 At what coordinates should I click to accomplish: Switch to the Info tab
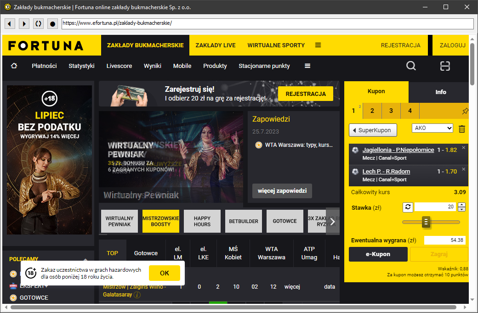[440, 92]
